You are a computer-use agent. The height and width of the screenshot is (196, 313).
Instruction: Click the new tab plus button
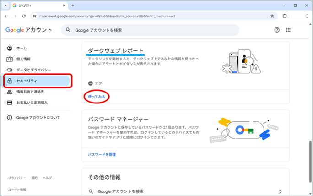[73, 5]
